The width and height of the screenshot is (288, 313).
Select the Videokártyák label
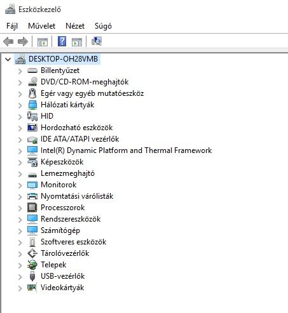click(x=62, y=288)
